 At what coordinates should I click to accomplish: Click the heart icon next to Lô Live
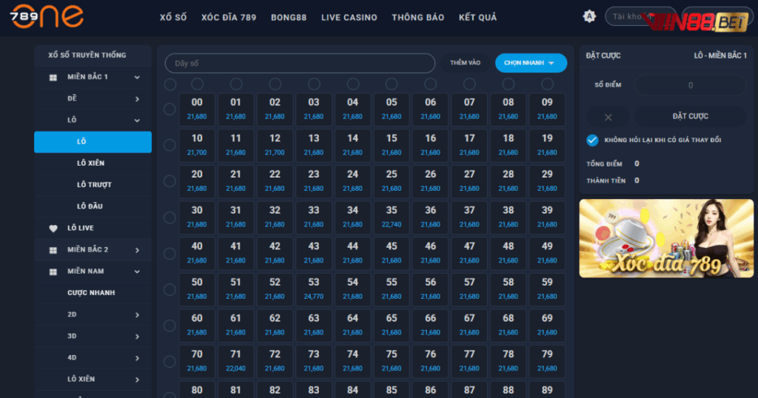(53, 229)
